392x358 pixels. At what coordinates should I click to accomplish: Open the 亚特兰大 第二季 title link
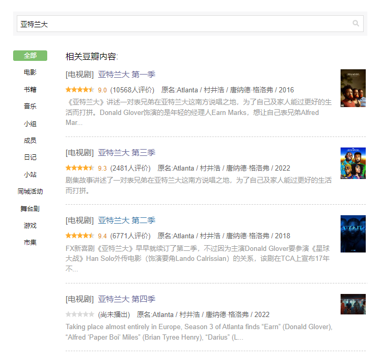pos(126,220)
